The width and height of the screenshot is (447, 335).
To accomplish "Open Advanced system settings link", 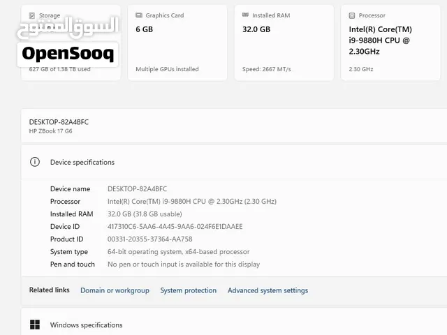I will (x=268, y=290).
